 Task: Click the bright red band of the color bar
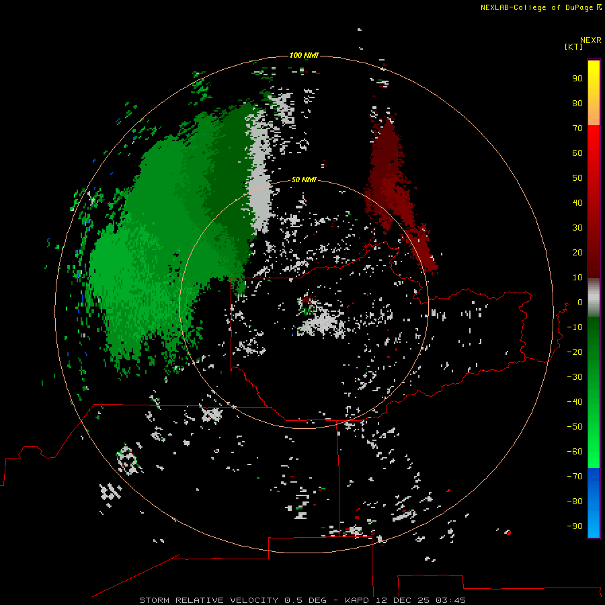[x=594, y=139]
